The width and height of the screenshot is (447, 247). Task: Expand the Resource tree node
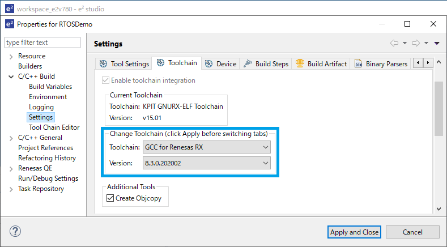click(11, 57)
